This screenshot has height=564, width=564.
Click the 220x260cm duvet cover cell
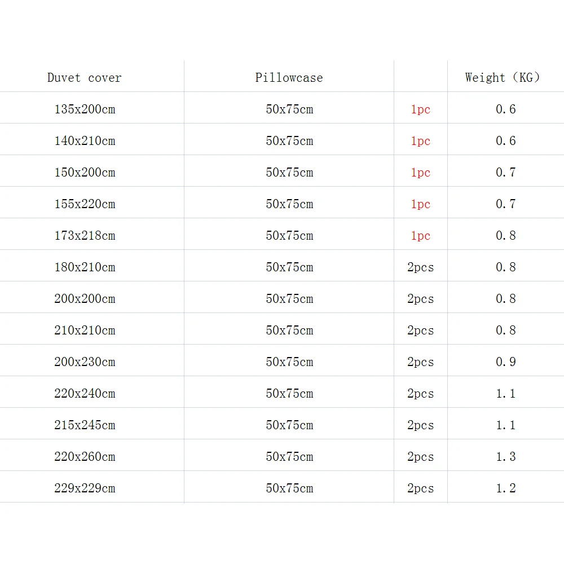[85, 457]
